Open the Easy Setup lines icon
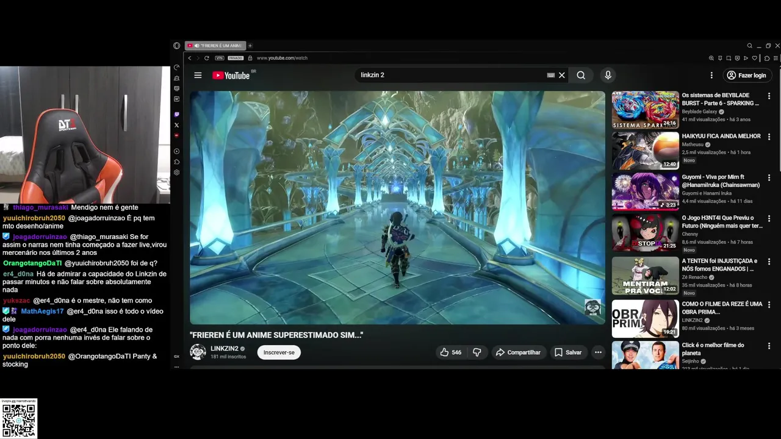781x439 pixels. tap(776, 58)
